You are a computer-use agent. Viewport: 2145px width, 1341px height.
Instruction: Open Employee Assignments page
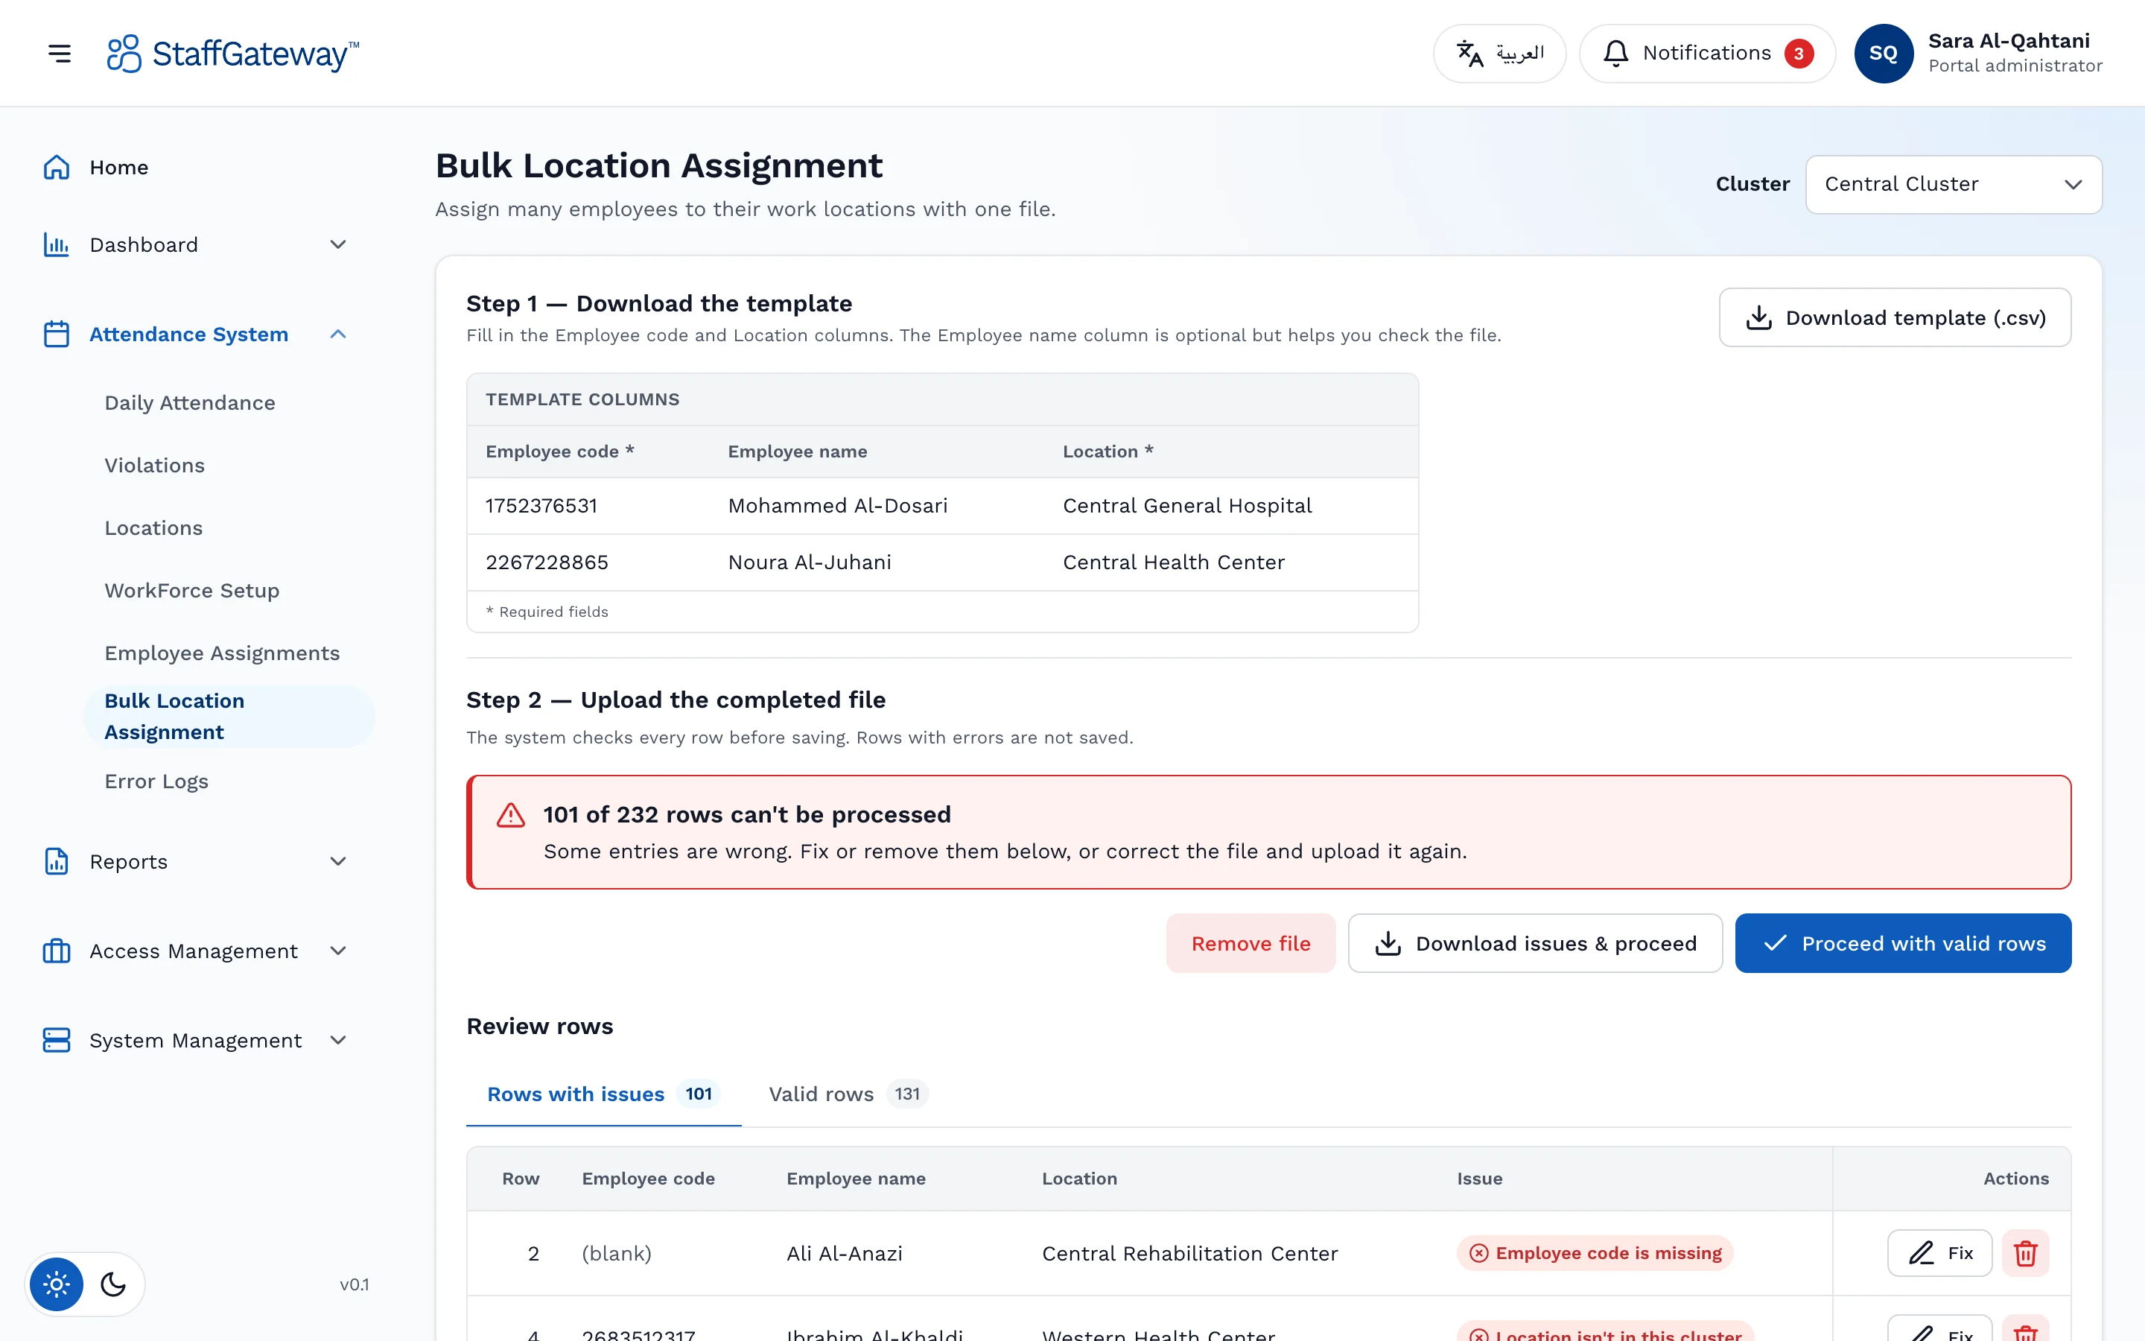coord(222,653)
